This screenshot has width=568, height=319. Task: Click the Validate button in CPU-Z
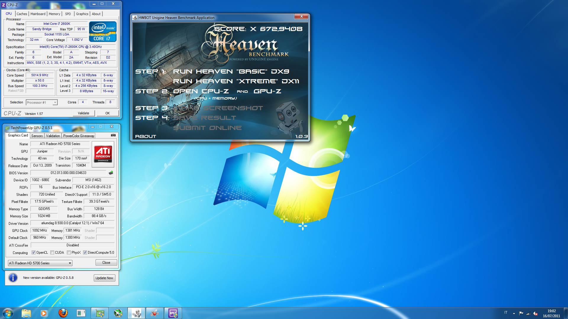click(x=83, y=113)
